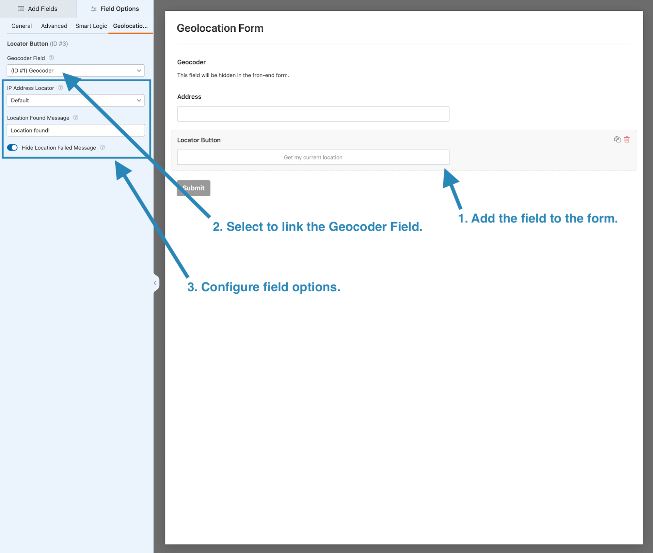The height and width of the screenshot is (553, 653).
Task: Click the Locator Button field label
Action: pyautogui.click(x=199, y=140)
